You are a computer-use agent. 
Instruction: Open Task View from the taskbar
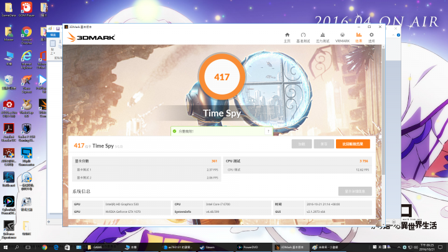coord(28,247)
